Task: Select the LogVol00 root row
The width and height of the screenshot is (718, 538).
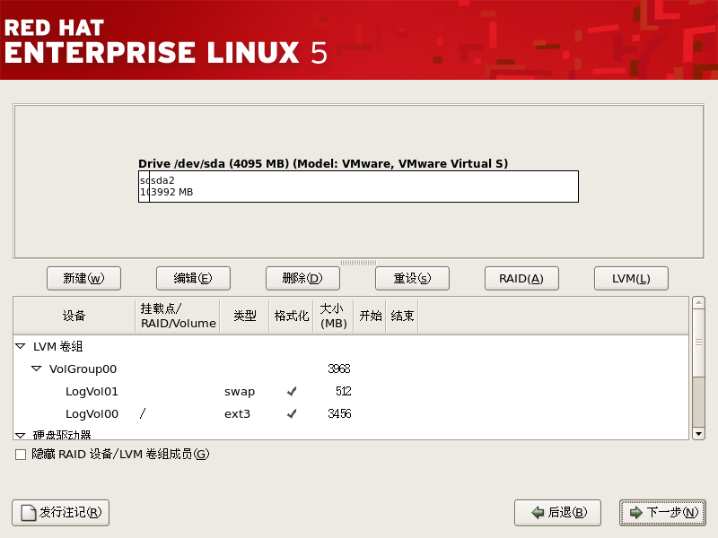Action: pyautogui.click(x=351, y=413)
